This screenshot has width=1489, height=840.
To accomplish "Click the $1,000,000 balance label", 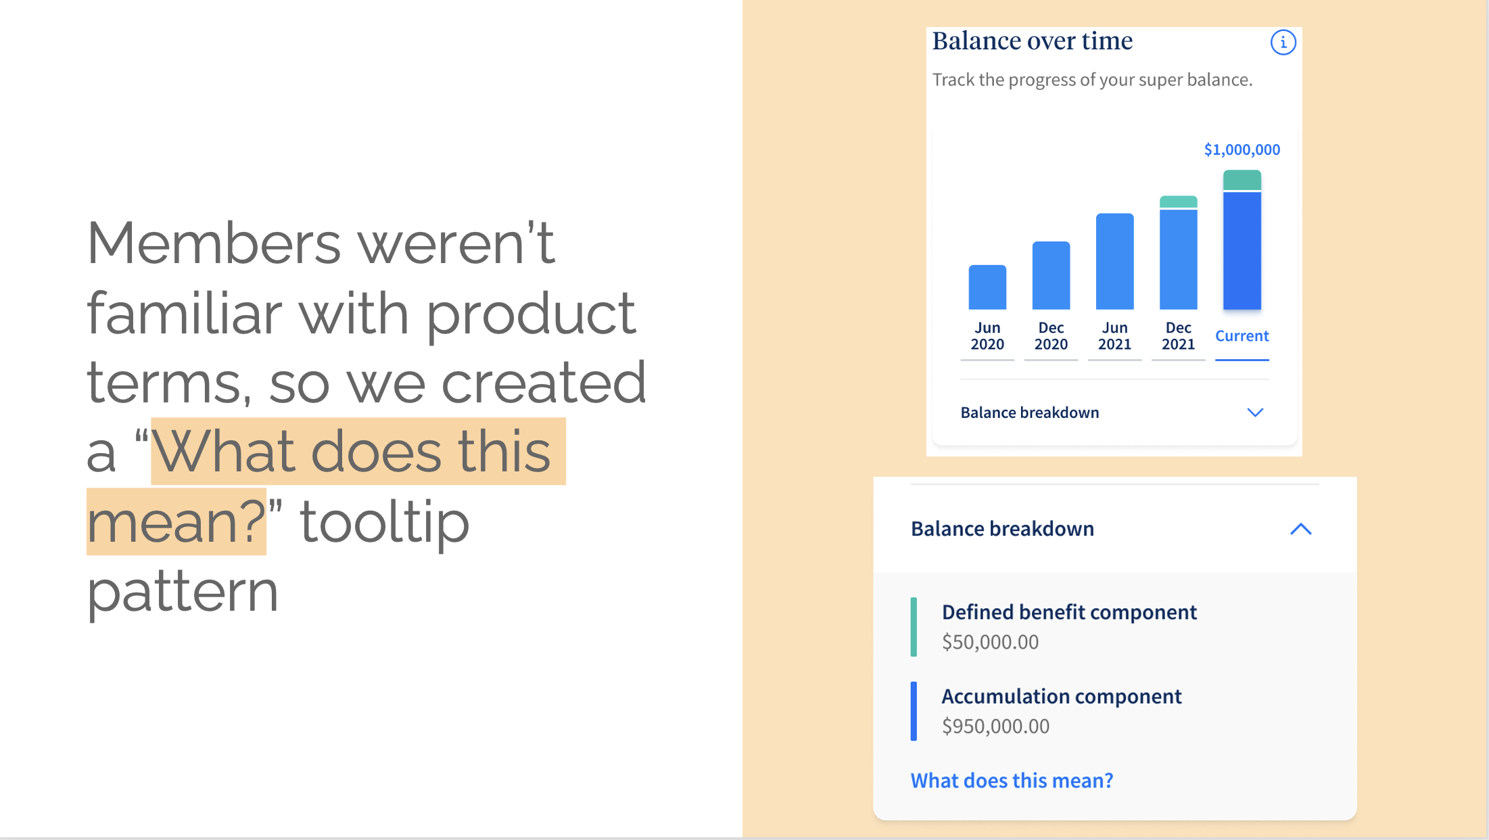I will [x=1242, y=149].
